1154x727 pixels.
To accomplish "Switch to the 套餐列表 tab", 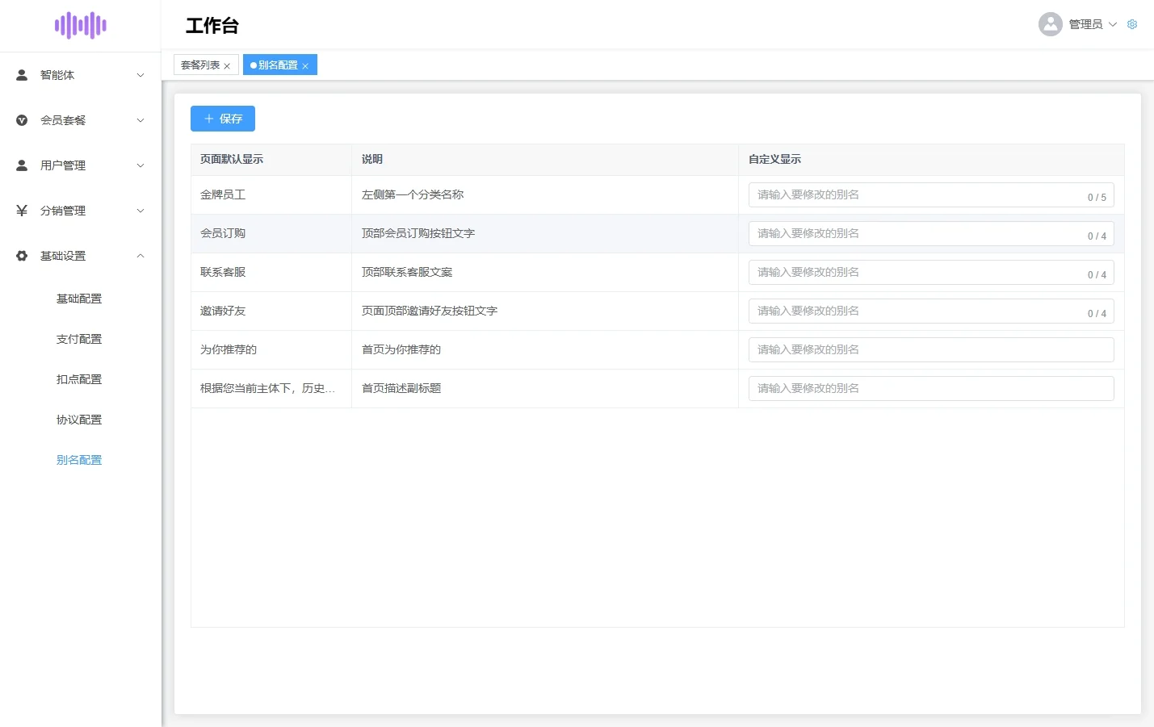I will pyautogui.click(x=200, y=65).
